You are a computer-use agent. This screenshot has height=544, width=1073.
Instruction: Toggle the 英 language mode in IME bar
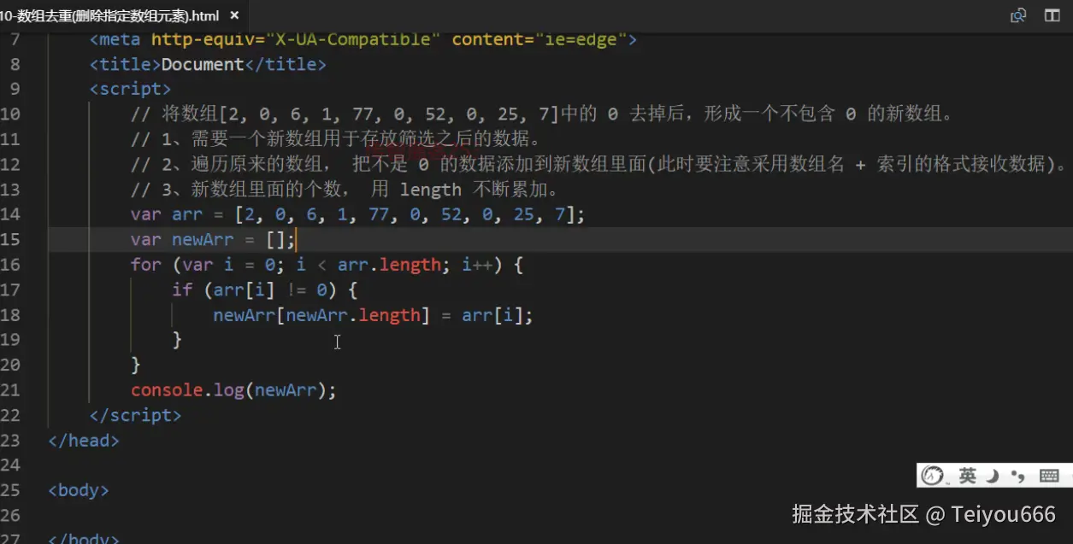[967, 477]
